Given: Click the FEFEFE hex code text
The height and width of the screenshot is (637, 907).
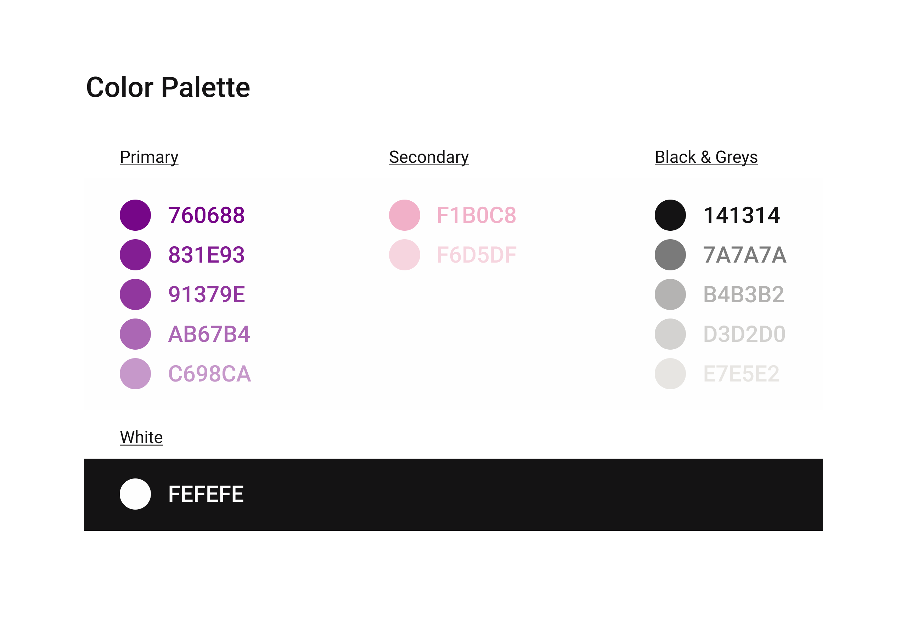Looking at the screenshot, I should point(206,494).
